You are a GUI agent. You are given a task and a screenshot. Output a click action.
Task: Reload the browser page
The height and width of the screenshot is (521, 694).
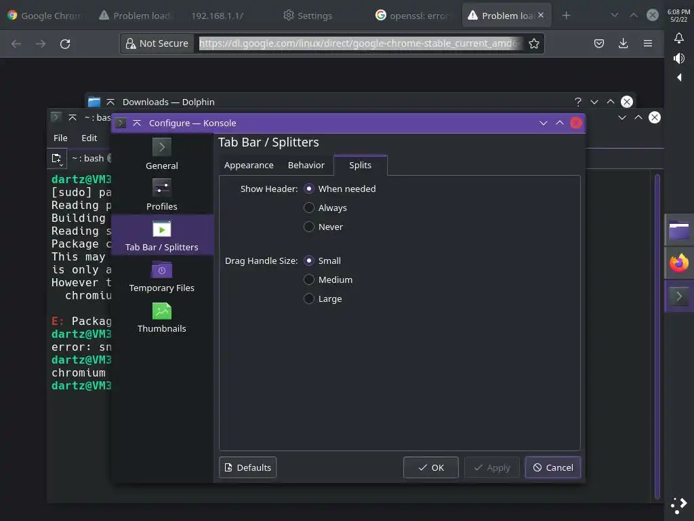coord(65,44)
